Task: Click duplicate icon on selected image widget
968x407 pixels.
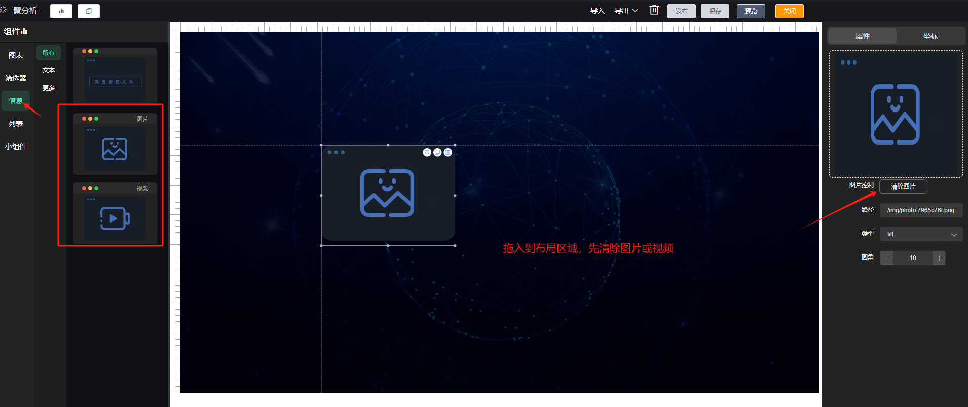Action: click(437, 152)
